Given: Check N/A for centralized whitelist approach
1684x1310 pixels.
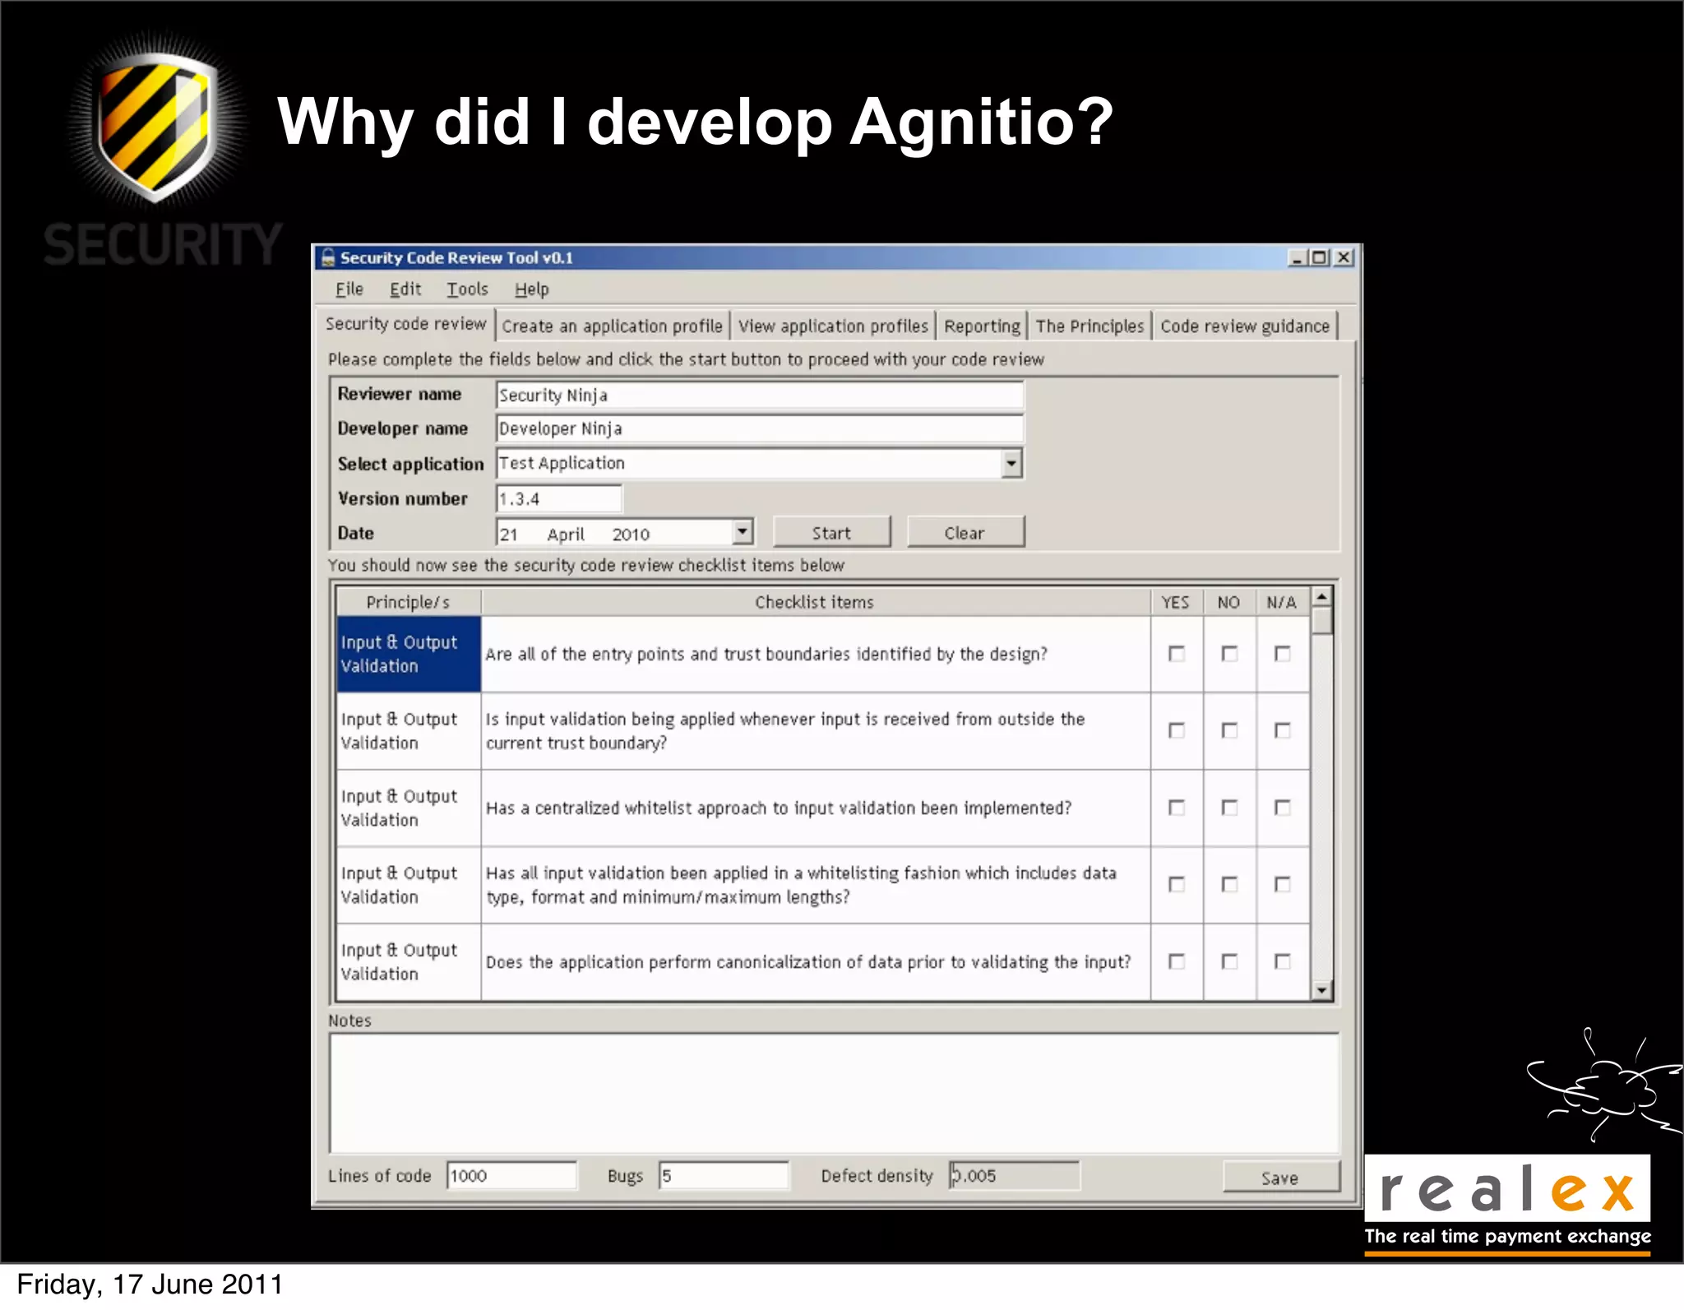Looking at the screenshot, I should coord(1282,808).
